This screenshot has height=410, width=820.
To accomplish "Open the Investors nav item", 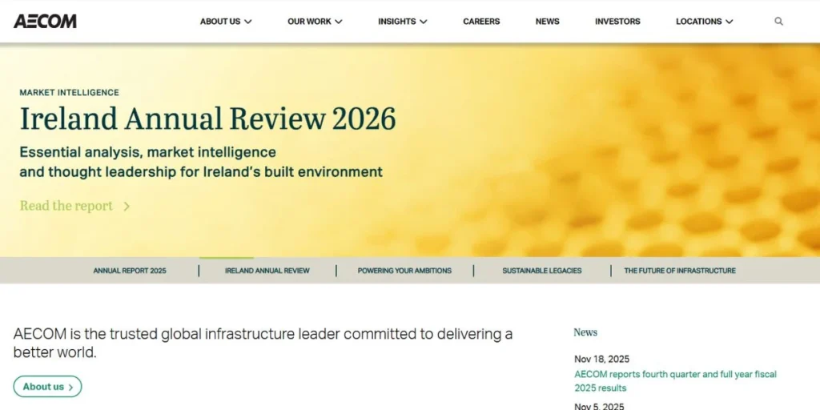I will (617, 22).
